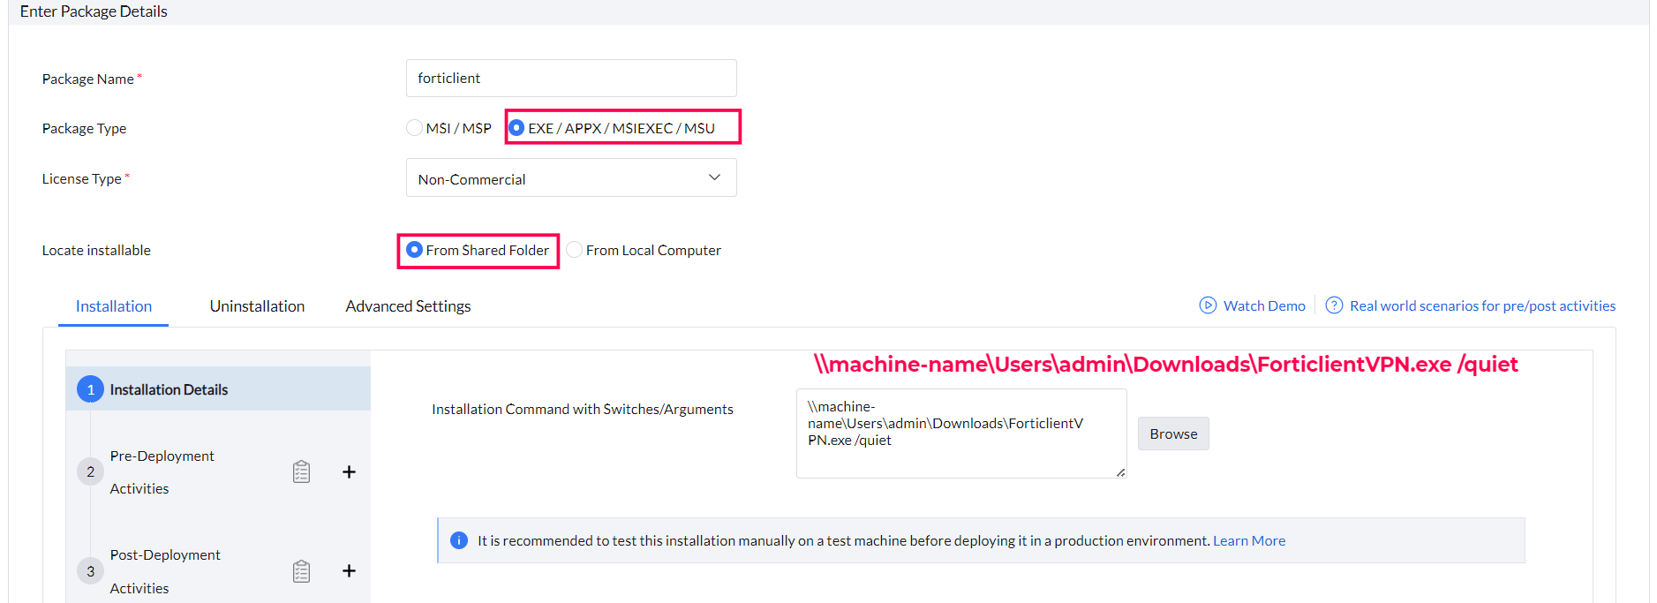Screen dimensions: 1657x603
Task: Click the step 1 Installation Details circle
Action: 90,389
